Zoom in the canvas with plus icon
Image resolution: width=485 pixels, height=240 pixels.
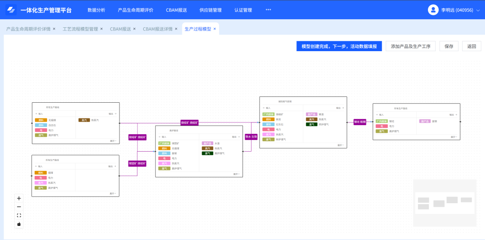19,198
